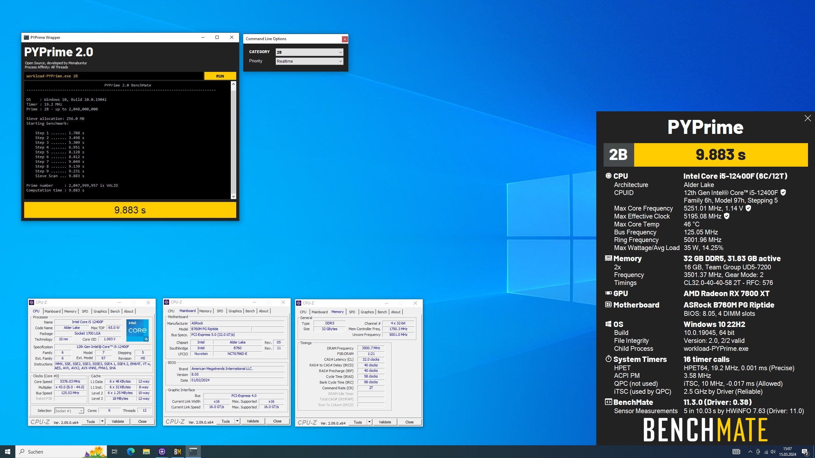Click the yellow 9.883 s result bar
Viewport: 815px width, 458px height.
130,210
